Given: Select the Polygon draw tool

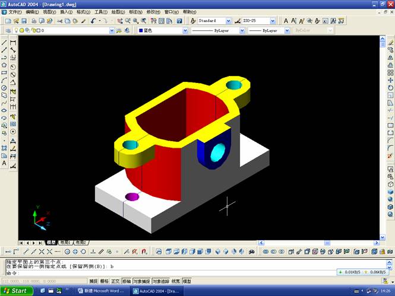Looking at the screenshot, I should point(4,65).
